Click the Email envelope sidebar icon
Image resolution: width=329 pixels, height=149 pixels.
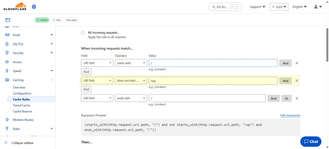7,35
